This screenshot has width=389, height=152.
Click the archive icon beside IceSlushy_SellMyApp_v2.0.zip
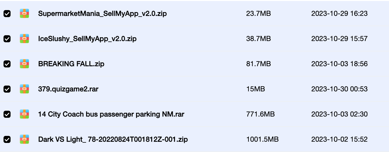coord(24,39)
